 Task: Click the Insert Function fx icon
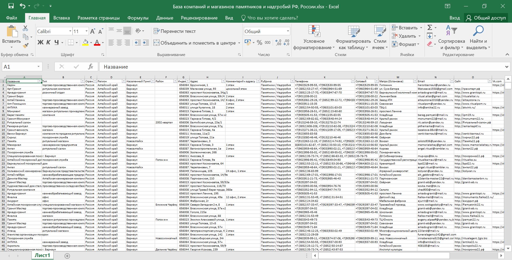90,67
